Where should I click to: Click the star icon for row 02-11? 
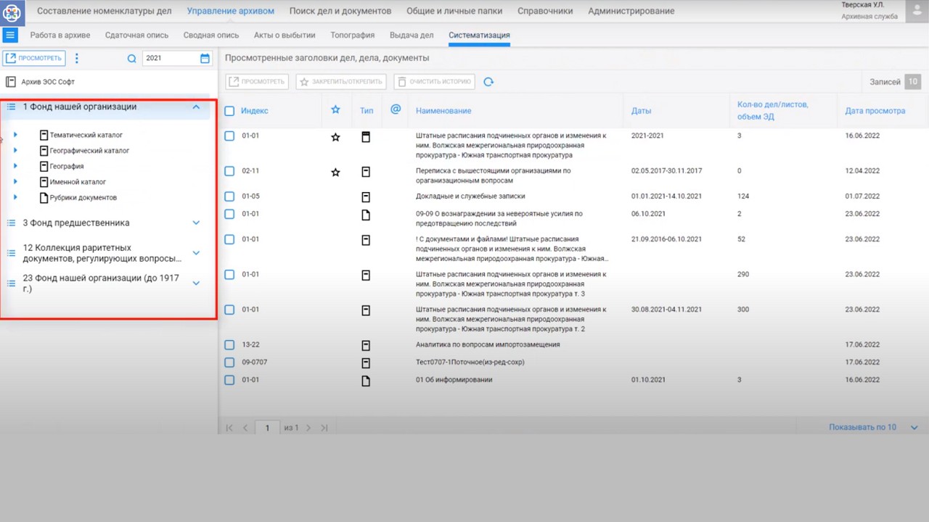(335, 172)
